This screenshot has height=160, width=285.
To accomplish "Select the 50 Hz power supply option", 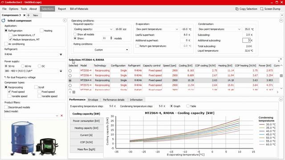I will point(6,66).
